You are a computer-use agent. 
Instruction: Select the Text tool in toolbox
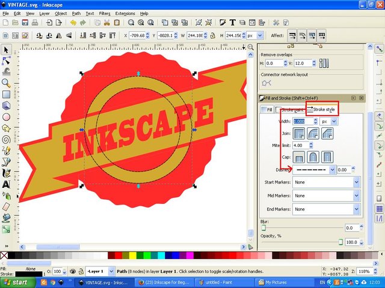(x=6, y=184)
